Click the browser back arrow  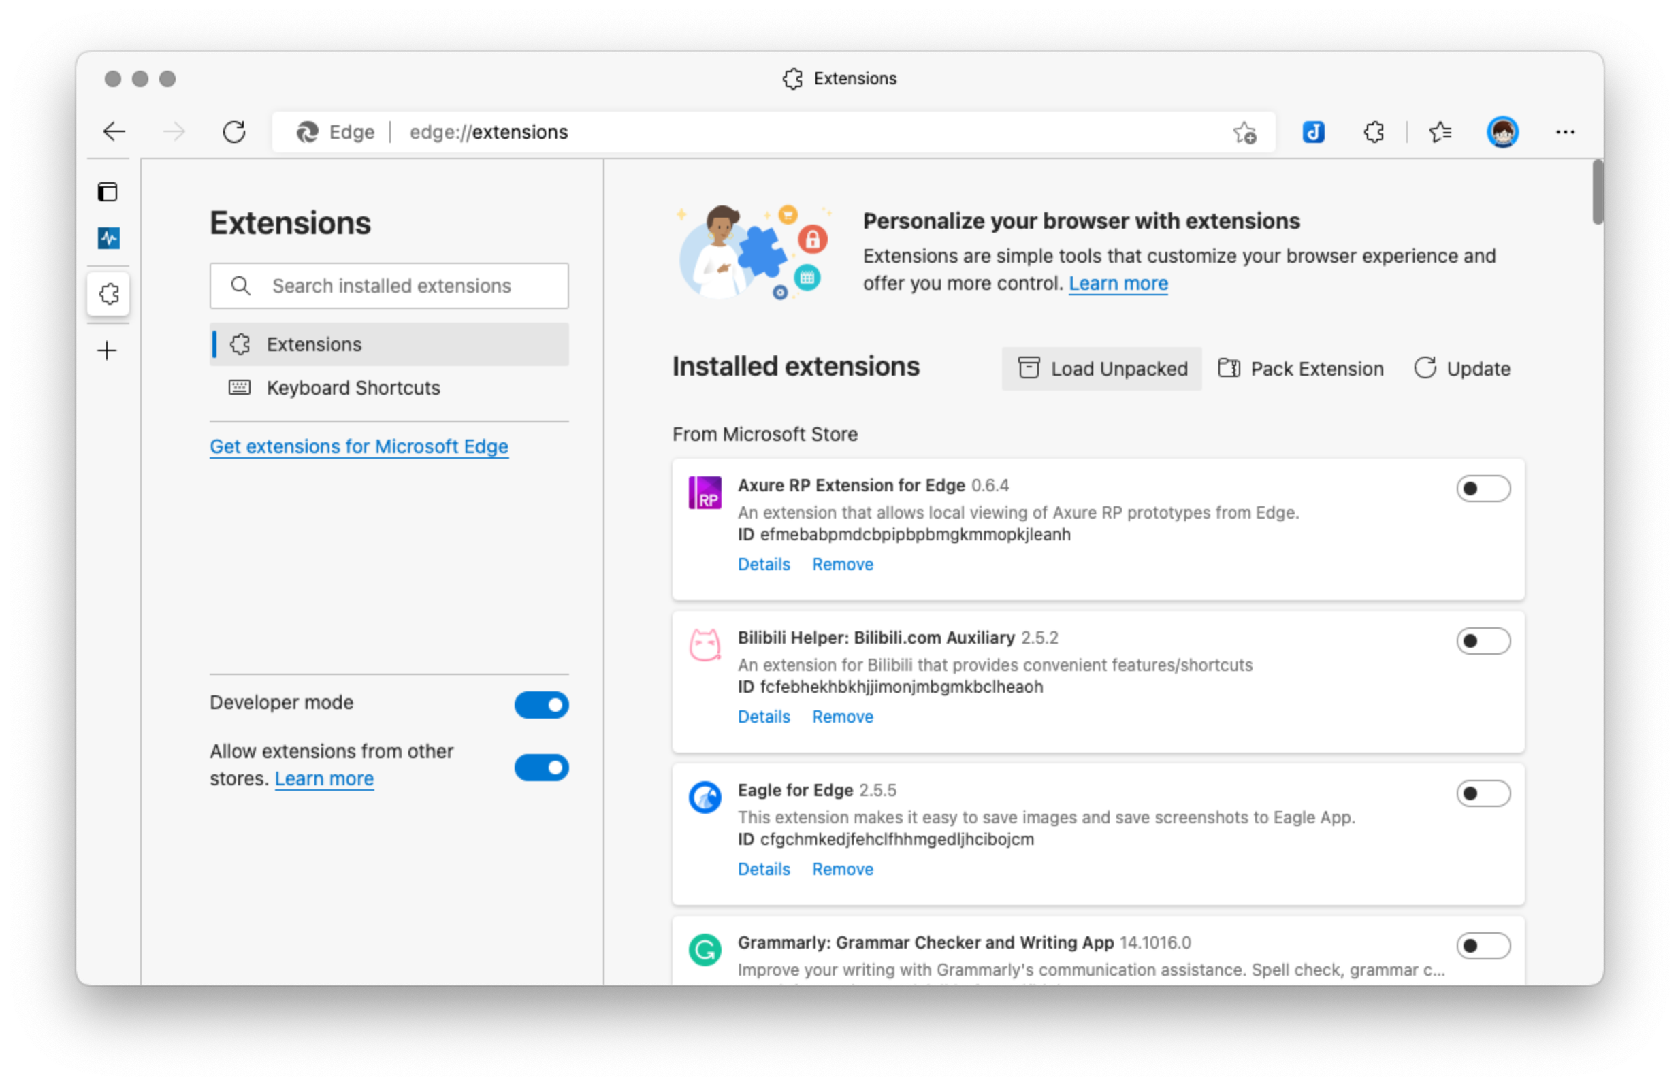point(114,132)
